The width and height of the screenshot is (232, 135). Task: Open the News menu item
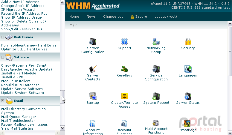[91, 16]
